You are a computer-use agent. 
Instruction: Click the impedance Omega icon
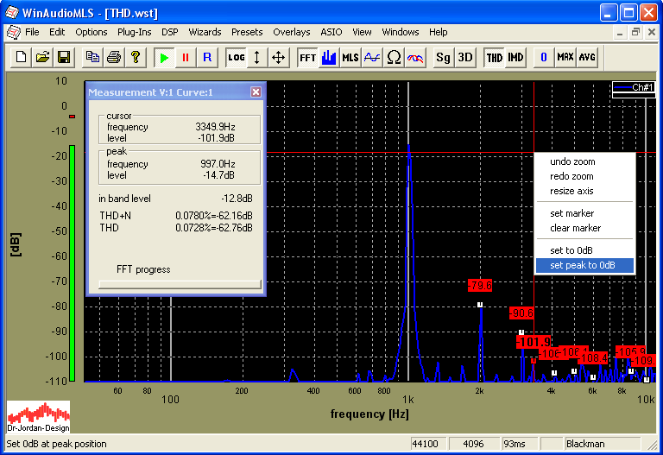click(394, 58)
